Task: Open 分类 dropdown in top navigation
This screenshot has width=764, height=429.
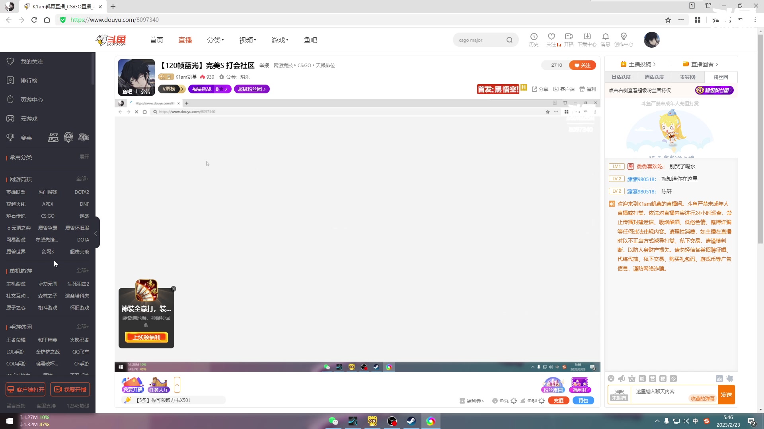Action: (215, 40)
